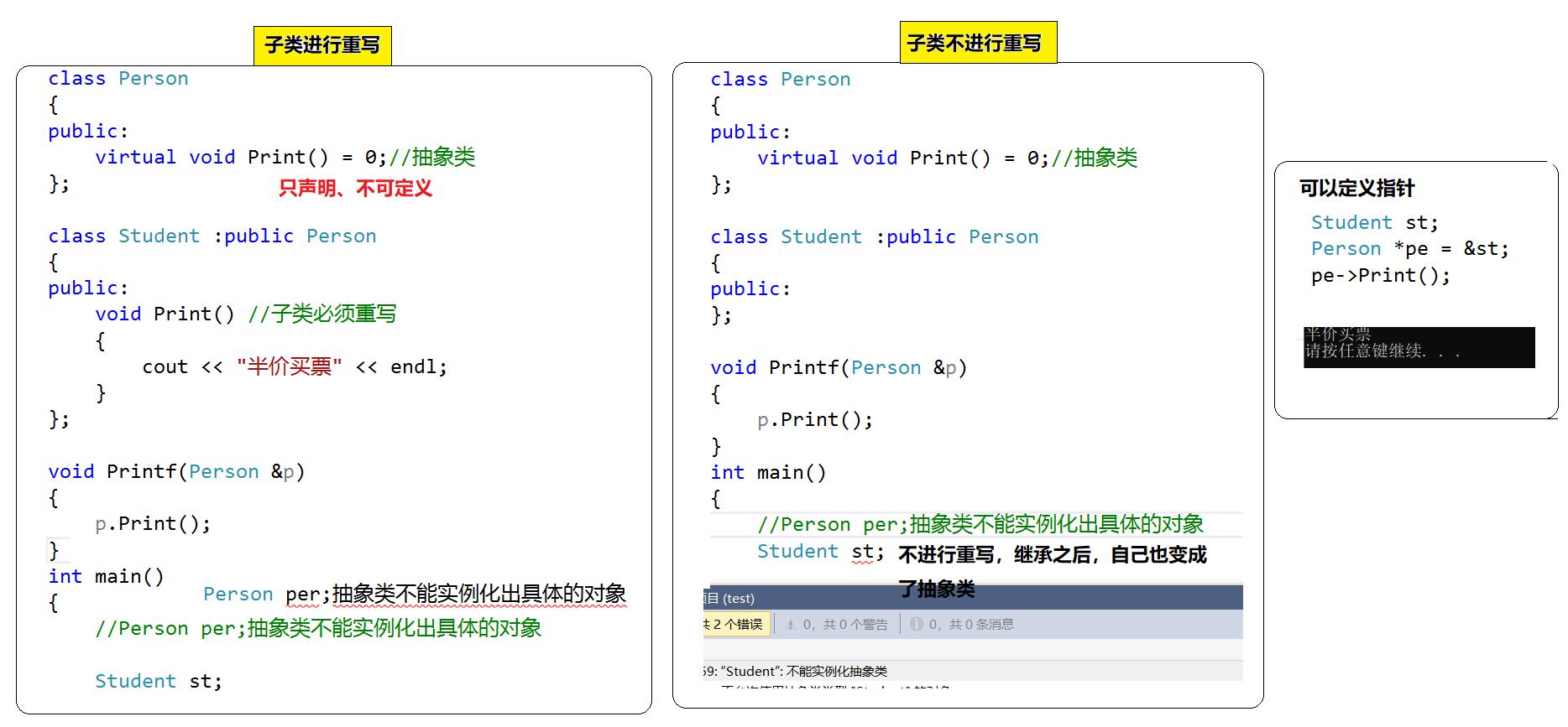This screenshot has width=1568, height=727.
Task: Click the bold note '不进行重写，继承之后，自己也变成'
Action: (1053, 555)
